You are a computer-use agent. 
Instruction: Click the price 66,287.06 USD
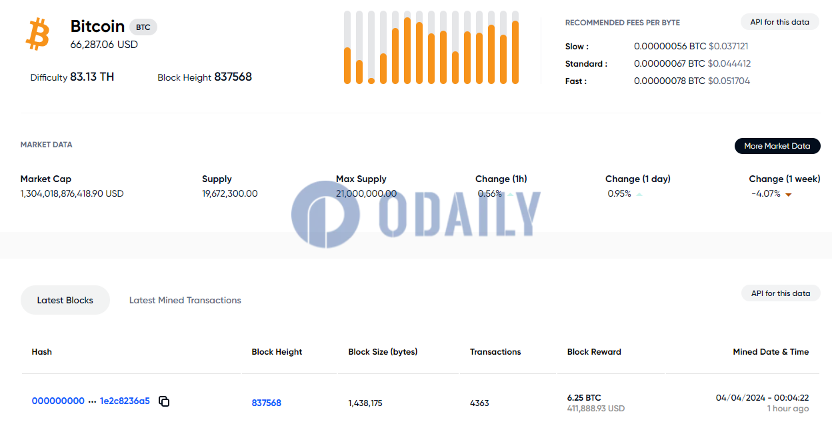pos(104,44)
